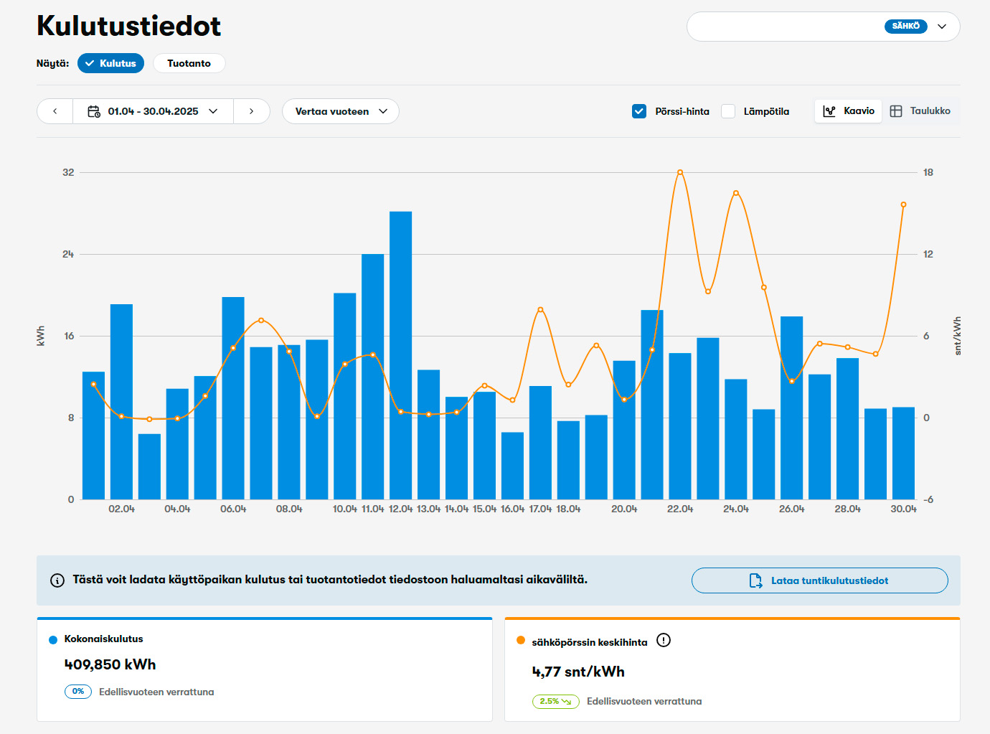The image size is (990, 734).
Task: Click the file download icon
Action: [755, 580]
